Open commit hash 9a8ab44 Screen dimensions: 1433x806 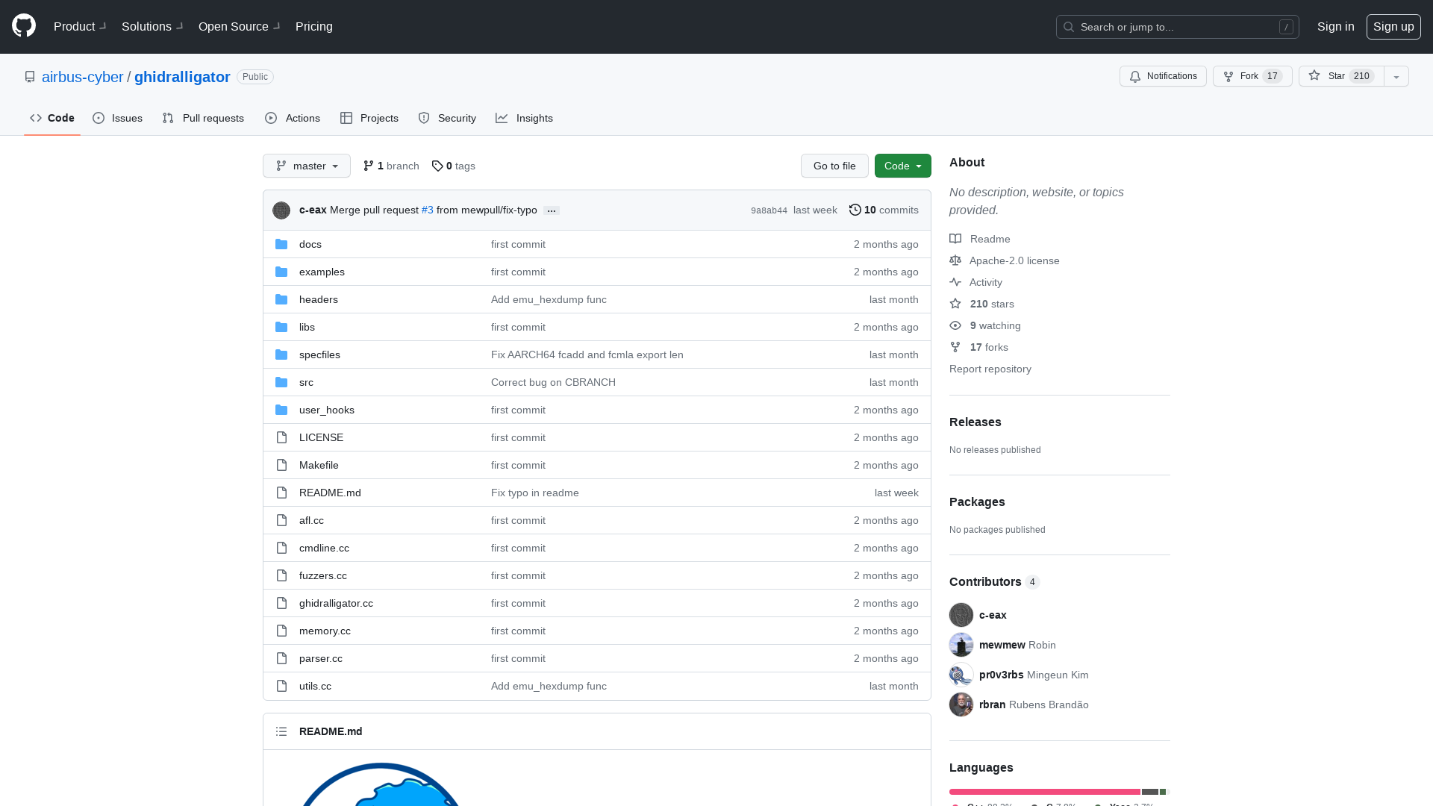coord(769,210)
